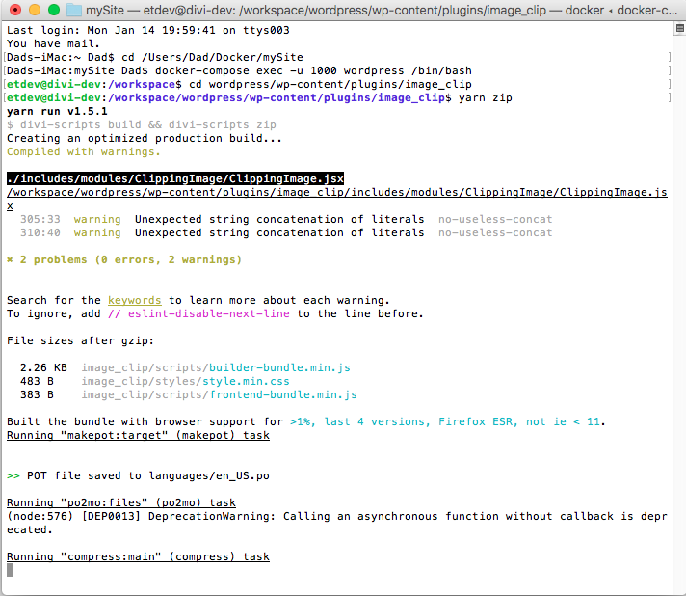Click the full underlined /workspace ClippingImage path

[x=337, y=199]
